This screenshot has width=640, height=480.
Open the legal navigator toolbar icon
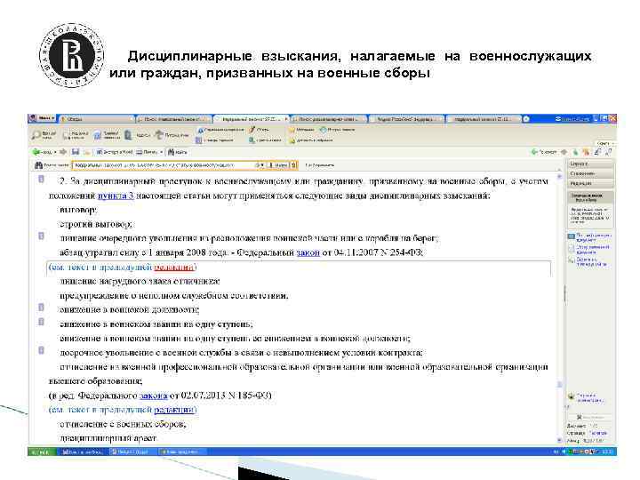(x=106, y=135)
